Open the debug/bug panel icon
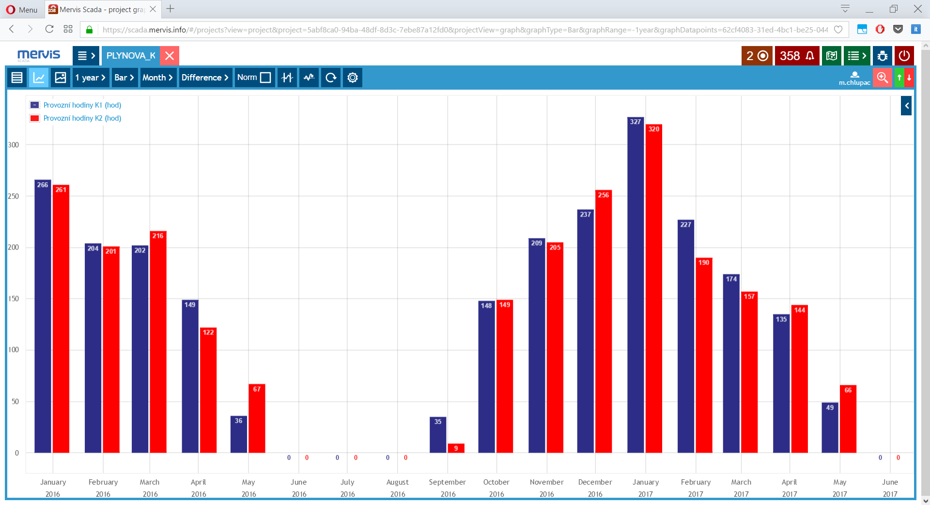Screen dimensions: 930x505 click(x=882, y=55)
